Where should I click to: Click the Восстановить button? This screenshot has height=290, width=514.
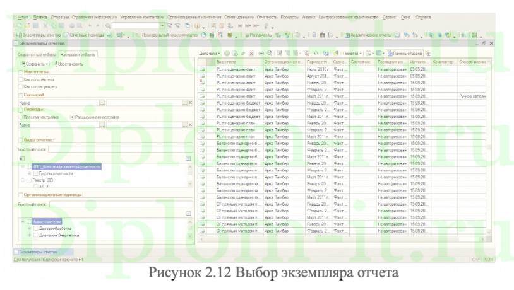pos(68,64)
